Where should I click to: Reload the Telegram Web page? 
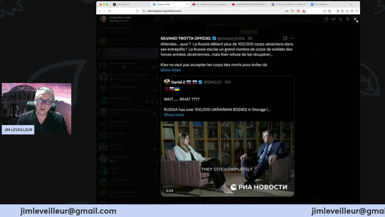pyautogui.click(x=109, y=11)
